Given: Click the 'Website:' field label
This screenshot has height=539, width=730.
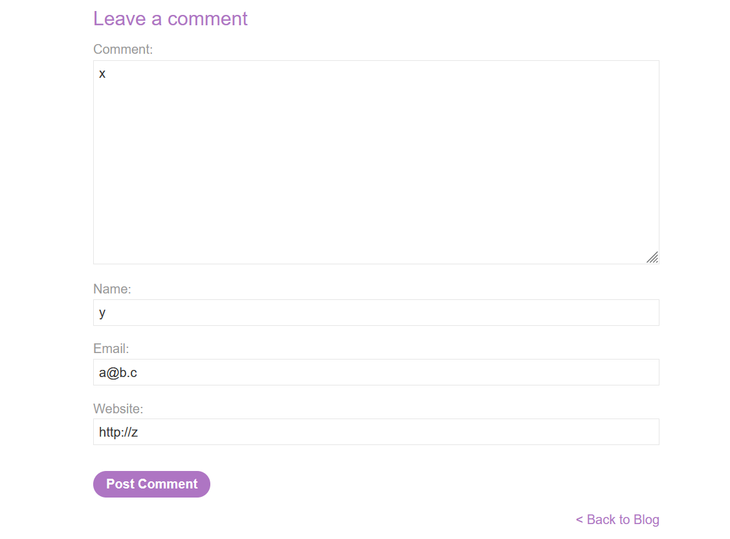Looking at the screenshot, I should [x=118, y=409].
